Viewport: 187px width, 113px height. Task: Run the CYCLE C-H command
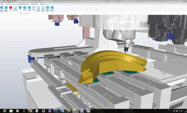tap(52, 8)
